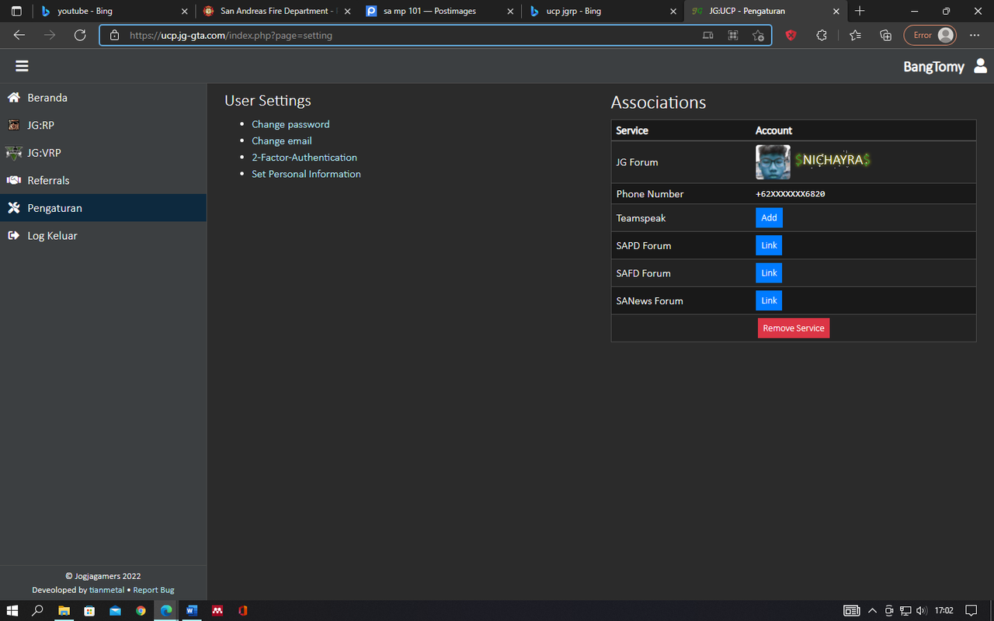This screenshot has width=994, height=621.
Task: Open the Favorites list
Action: (x=855, y=35)
